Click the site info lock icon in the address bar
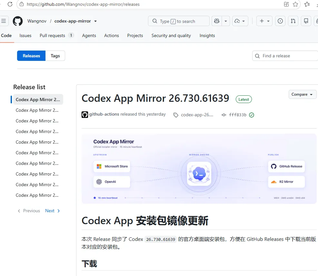 (22, 4)
